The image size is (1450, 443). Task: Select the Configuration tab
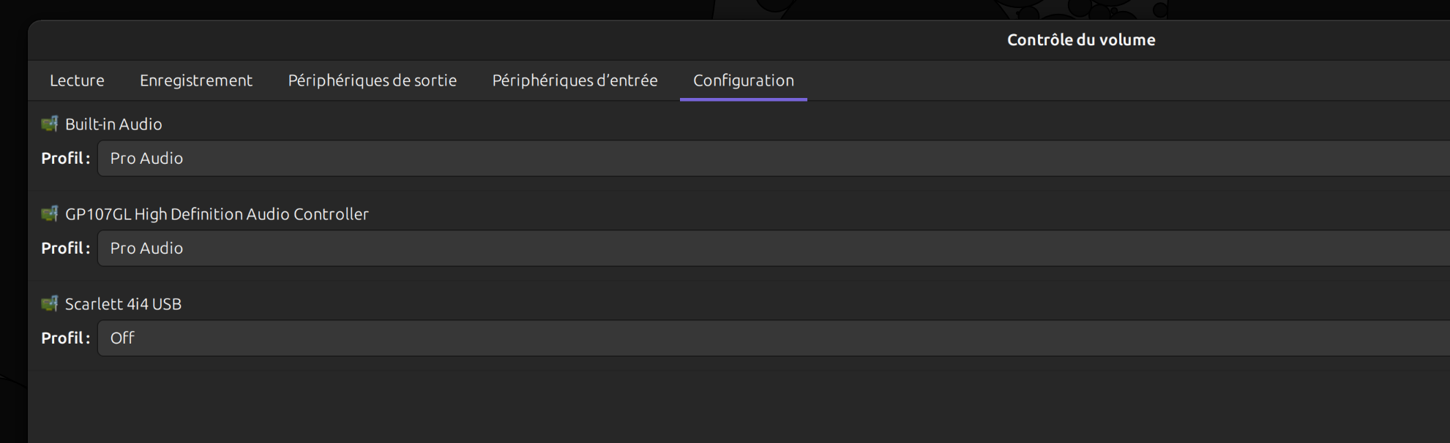[x=744, y=80]
